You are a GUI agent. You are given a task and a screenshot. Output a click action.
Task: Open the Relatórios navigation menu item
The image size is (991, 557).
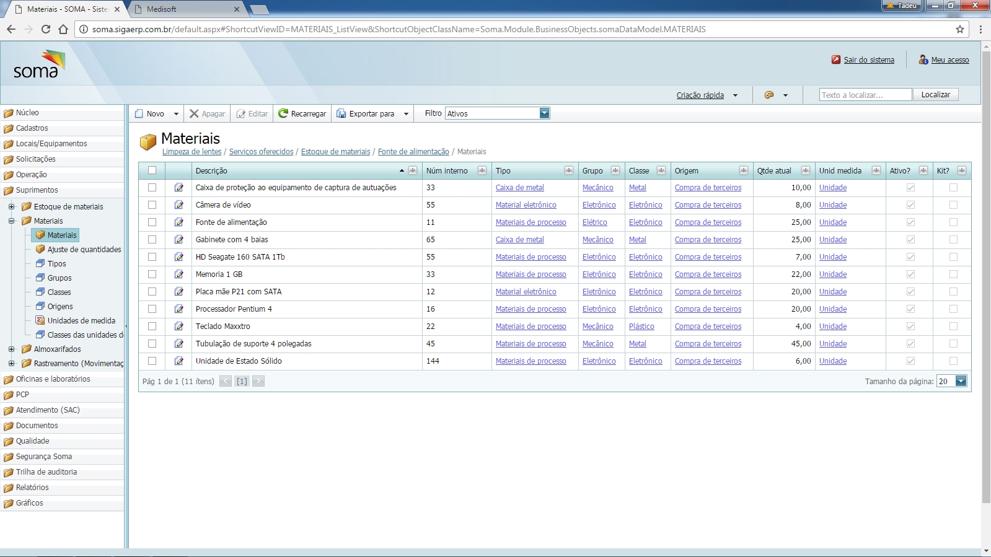pyautogui.click(x=32, y=488)
